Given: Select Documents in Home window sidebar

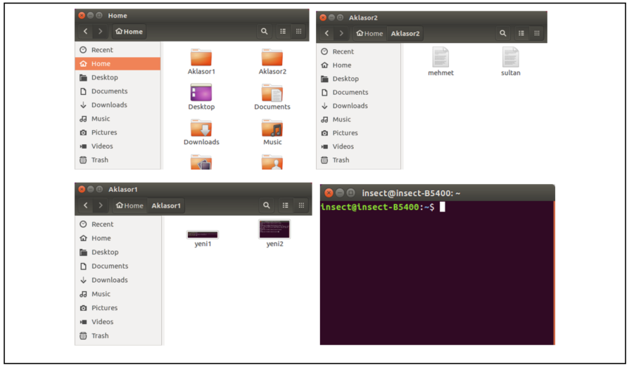Looking at the screenshot, I should (x=117, y=91).
